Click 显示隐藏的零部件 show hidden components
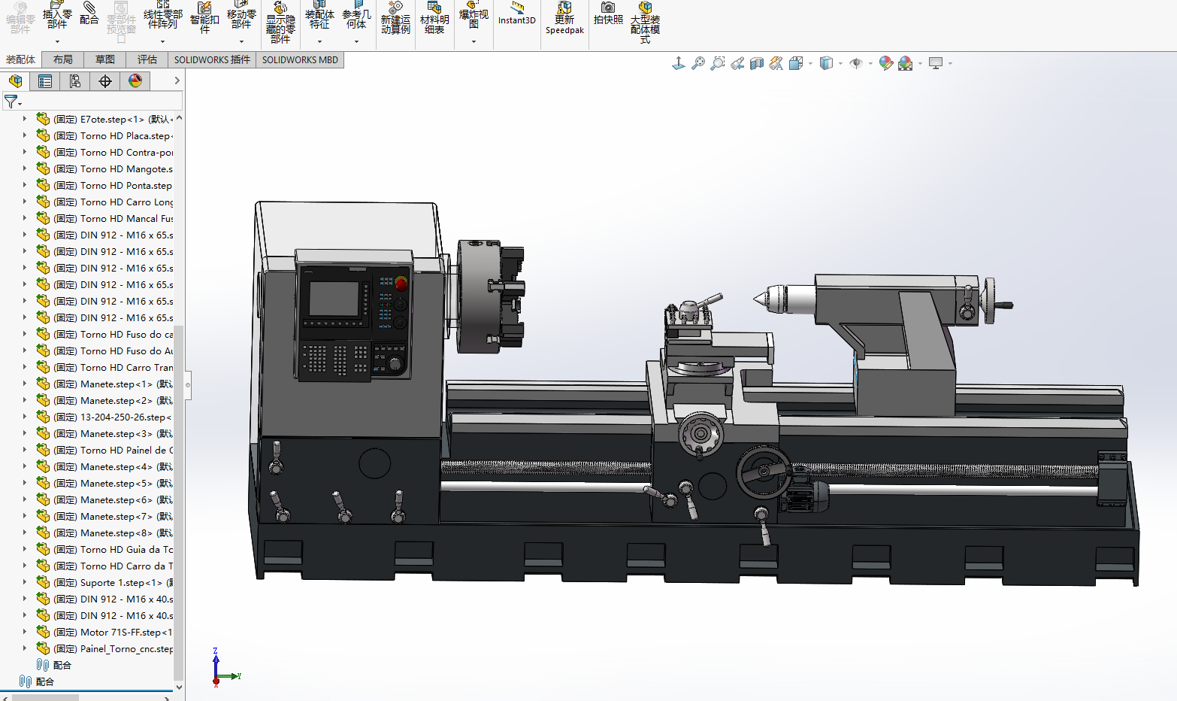 (280, 23)
